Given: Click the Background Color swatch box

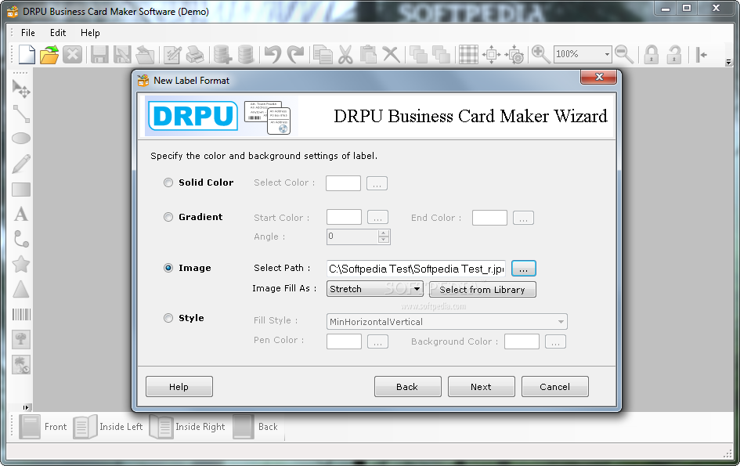Looking at the screenshot, I should (522, 341).
